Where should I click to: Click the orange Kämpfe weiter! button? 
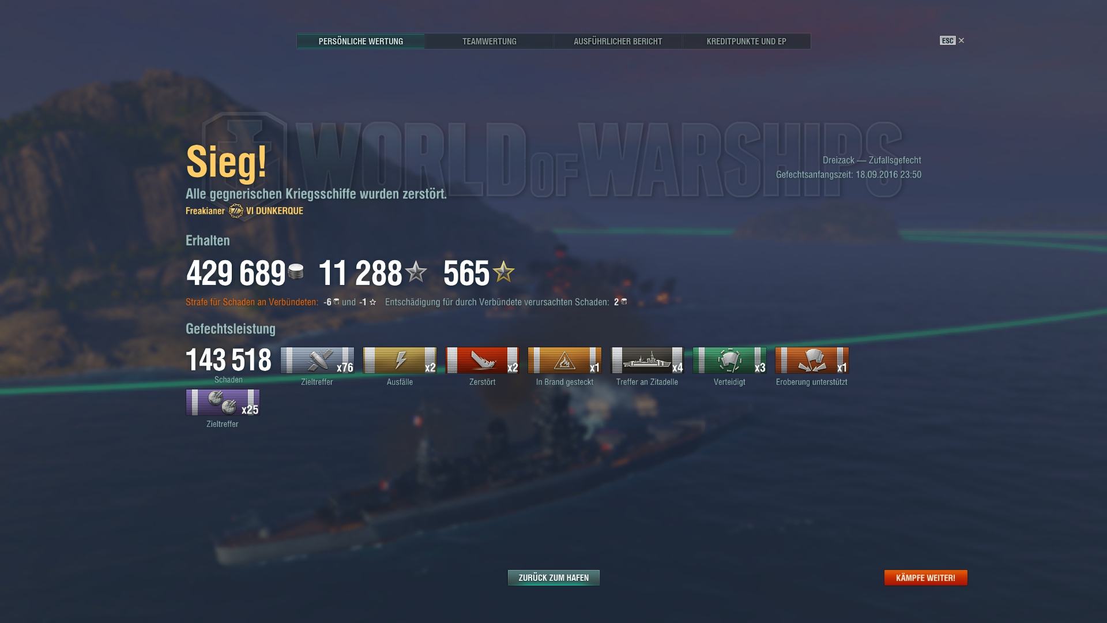pyautogui.click(x=925, y=577)
